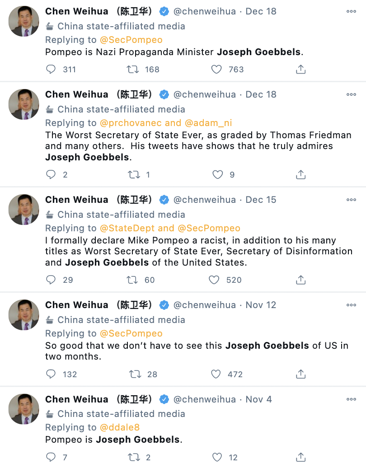This screenshot has height=468, width=366.
Task: Reply to the Thomas Friedman tweet
Action: coord(51,174)
